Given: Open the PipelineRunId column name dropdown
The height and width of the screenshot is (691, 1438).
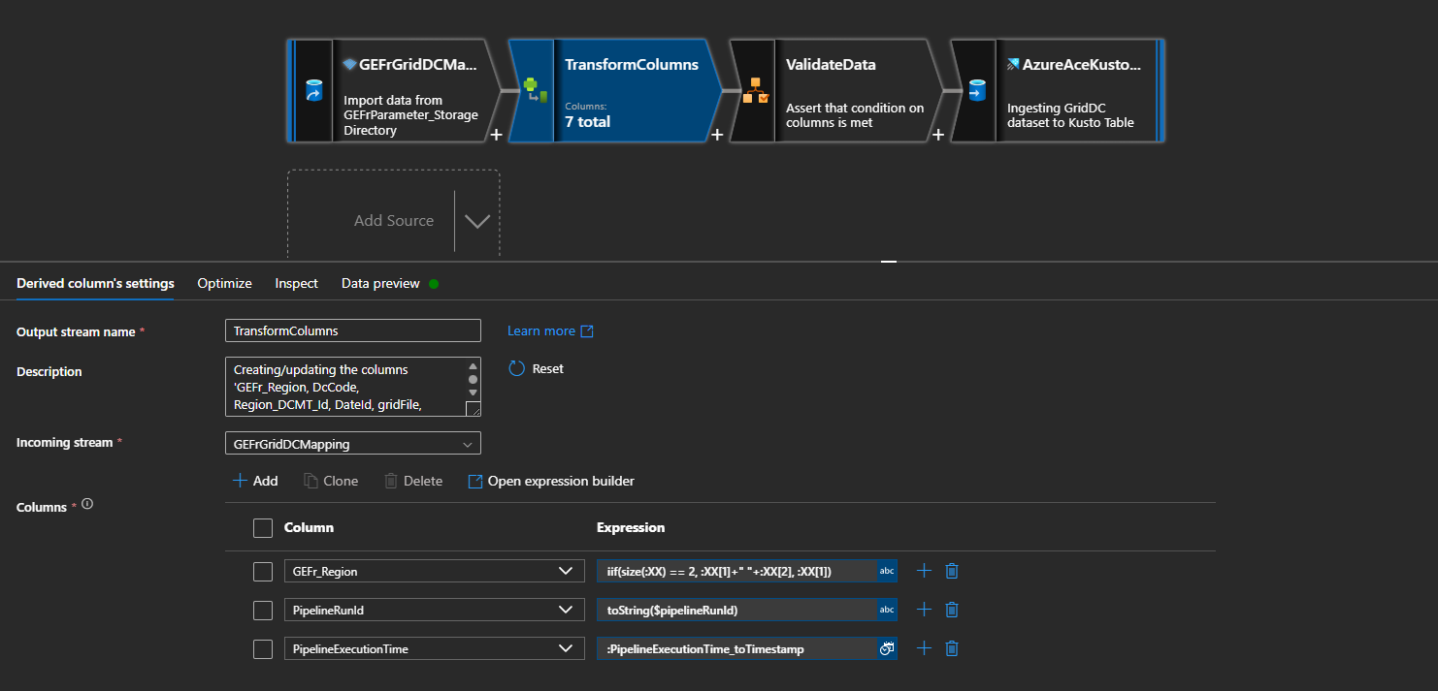Looking at the screenshot, I should point(435,610).
